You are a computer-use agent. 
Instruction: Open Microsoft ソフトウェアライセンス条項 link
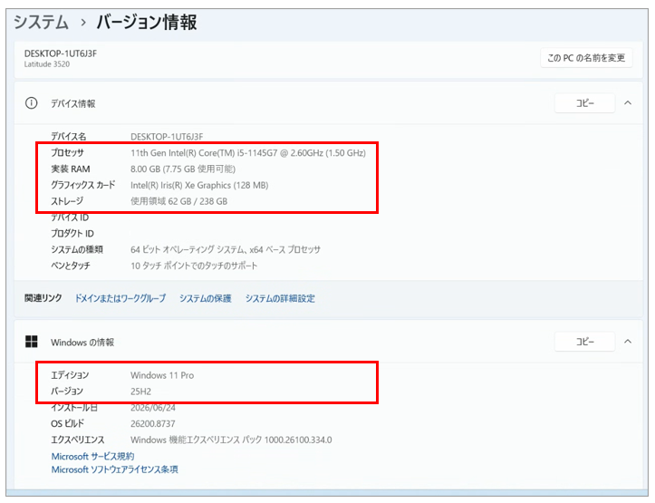click(x=114, y=469)
